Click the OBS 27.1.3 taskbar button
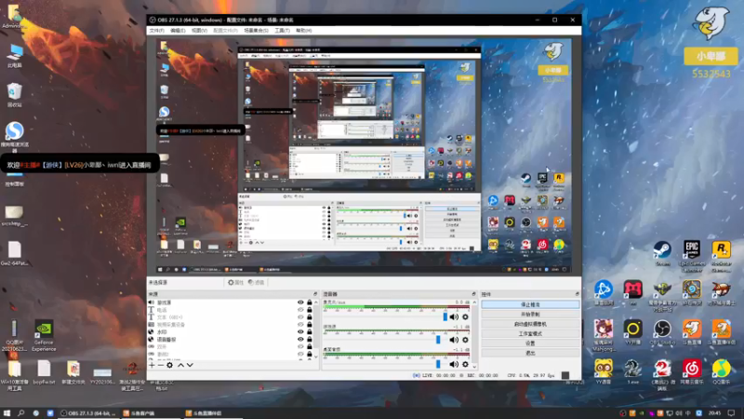 (88, 413)
